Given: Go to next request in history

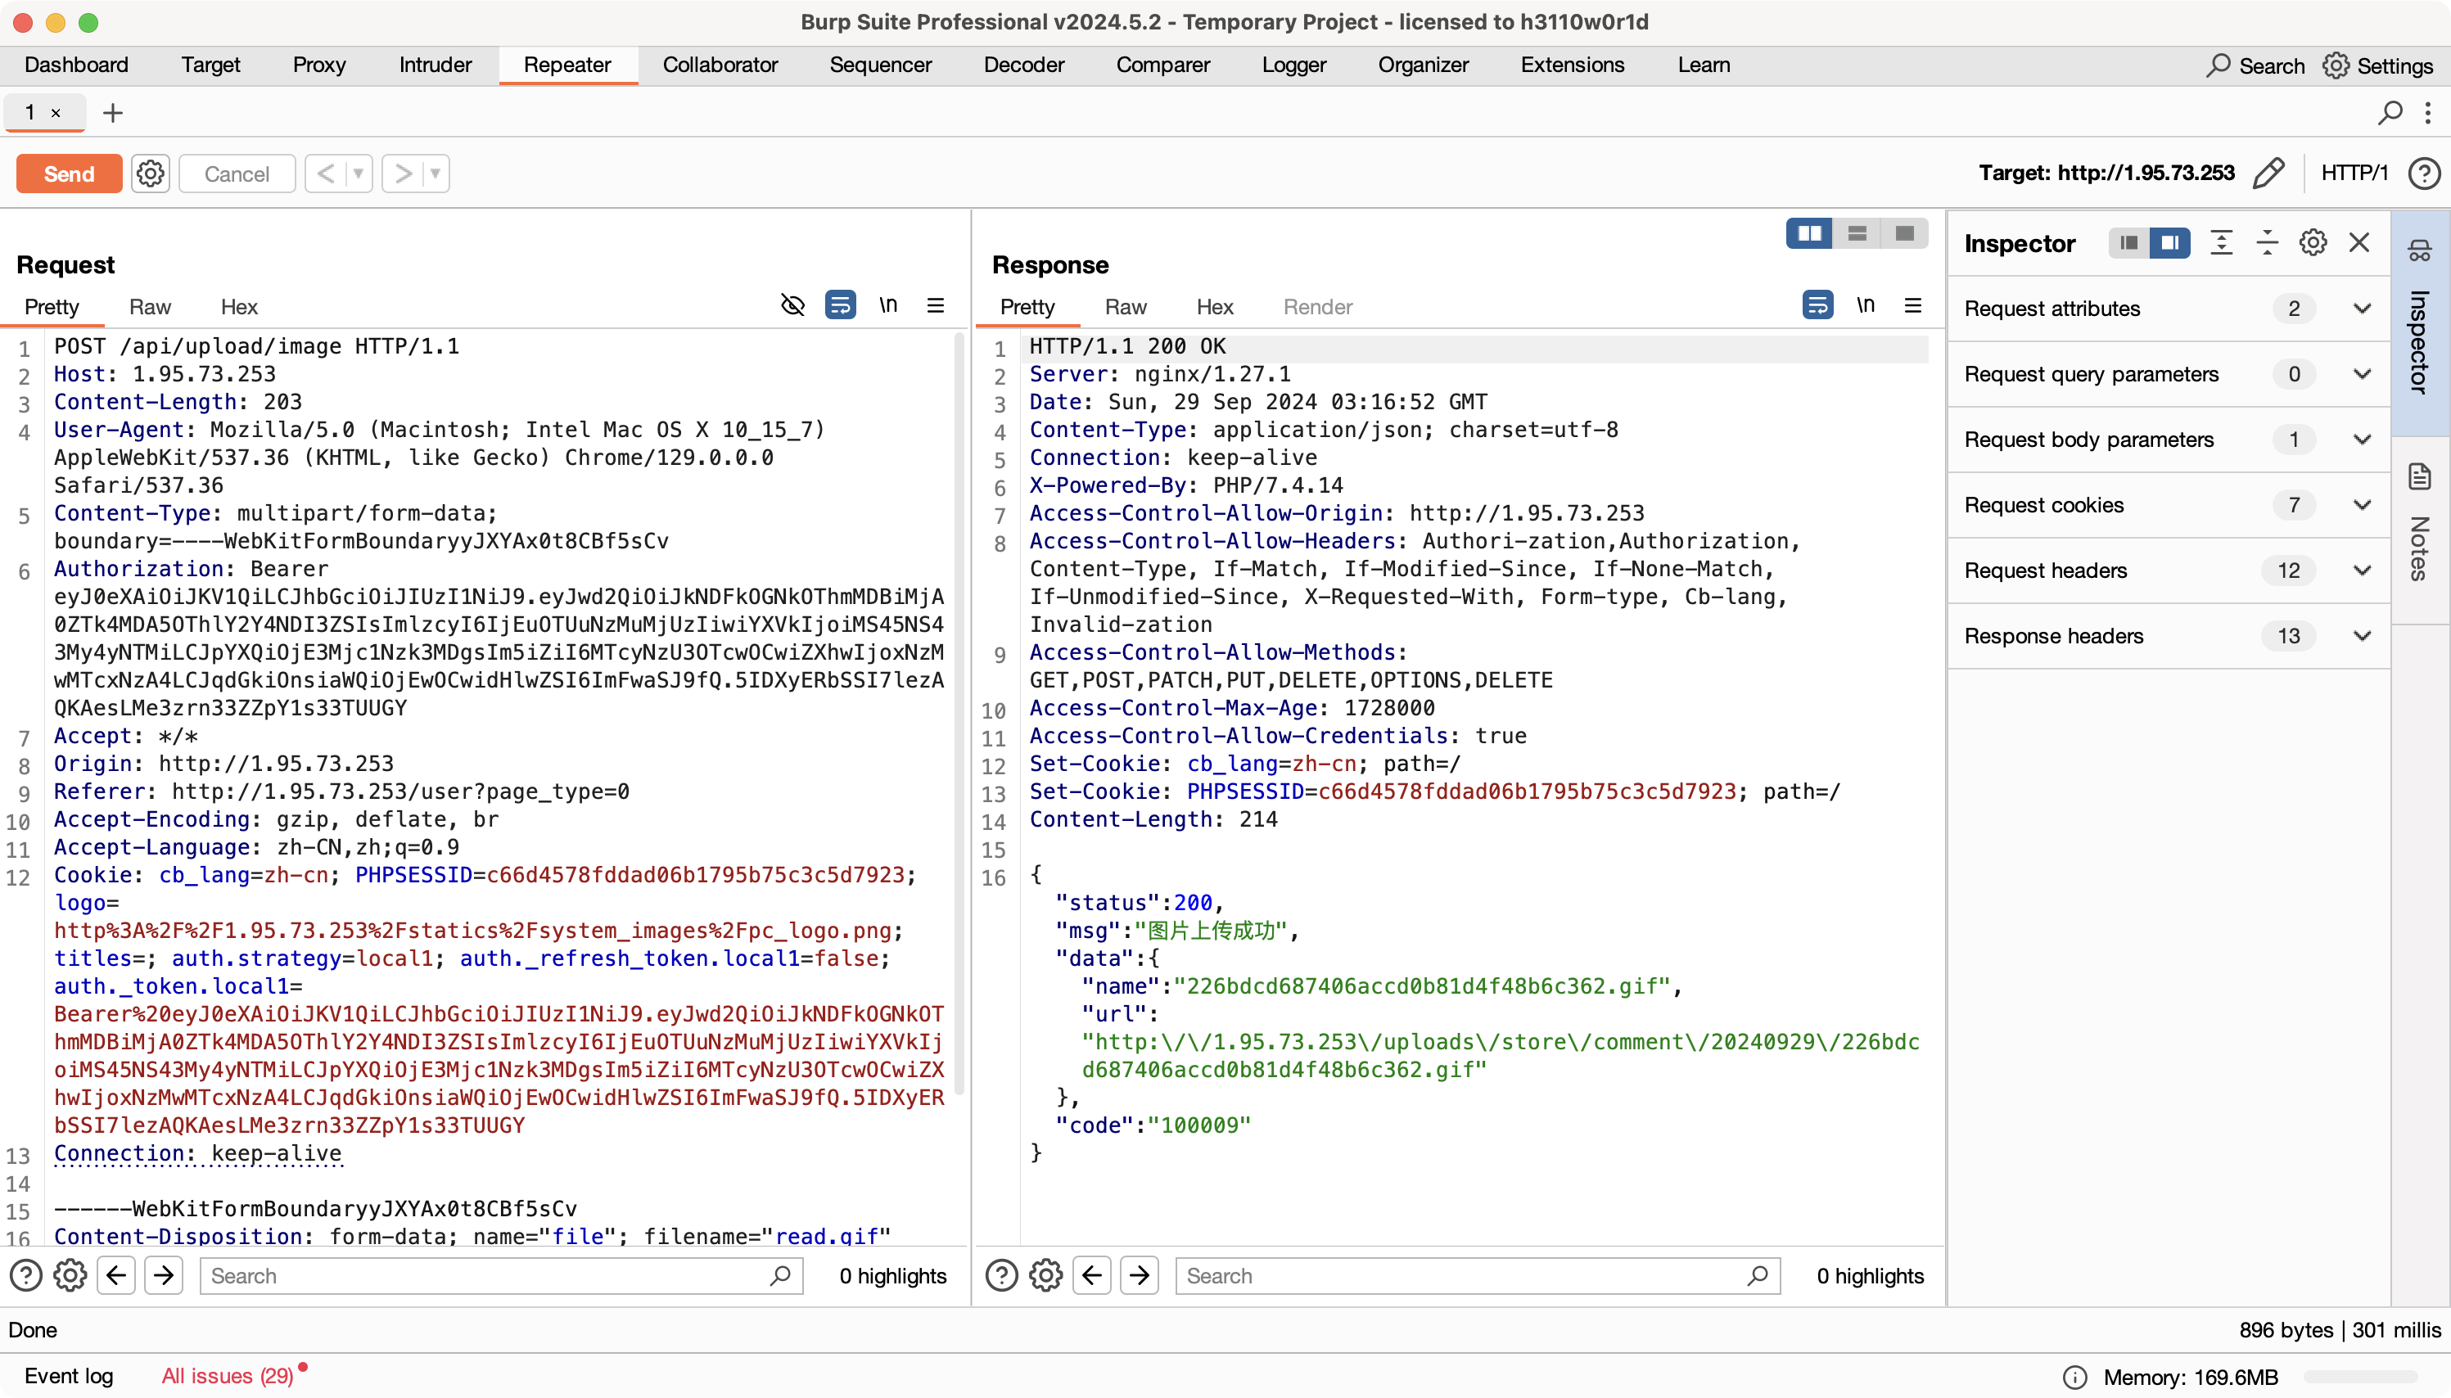Looking at the screenshot, I should pos(404,174).
